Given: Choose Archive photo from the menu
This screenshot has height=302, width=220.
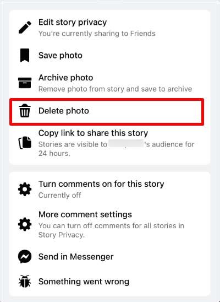Looking at the screenshot, I should [109, 83].
